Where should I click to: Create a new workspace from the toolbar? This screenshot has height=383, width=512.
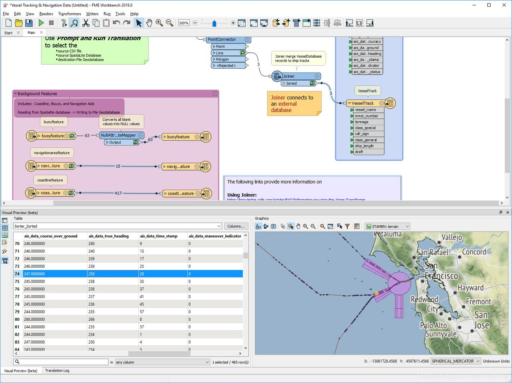(8, 23)
